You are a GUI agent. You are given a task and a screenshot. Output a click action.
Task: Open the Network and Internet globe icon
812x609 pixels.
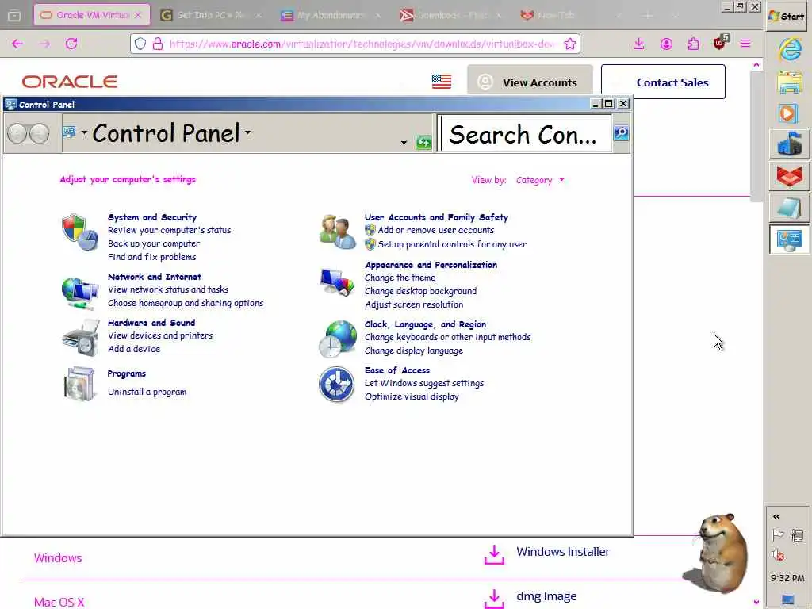click(x=80, y=293)
